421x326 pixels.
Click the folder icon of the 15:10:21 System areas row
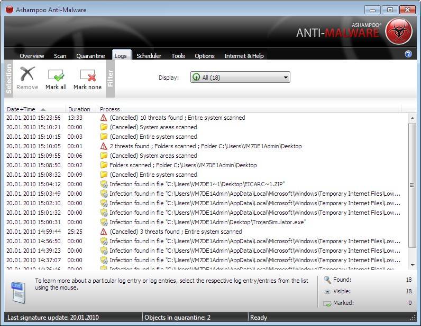(104, 127)
